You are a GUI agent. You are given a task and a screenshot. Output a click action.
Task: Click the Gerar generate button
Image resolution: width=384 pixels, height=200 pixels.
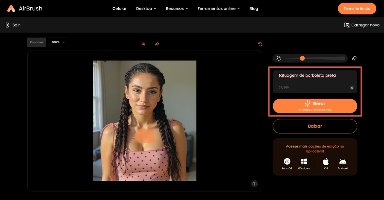tap(315, 106)
